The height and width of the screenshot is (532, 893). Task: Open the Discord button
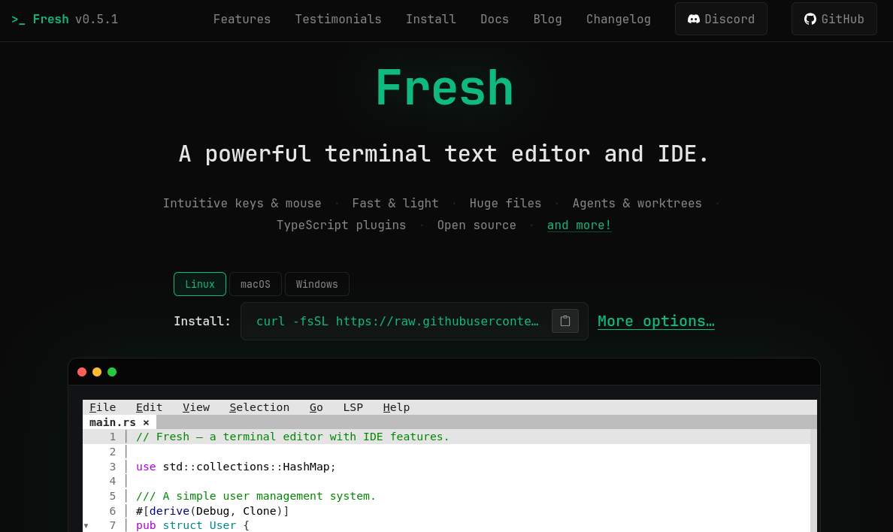coord(721,19)
